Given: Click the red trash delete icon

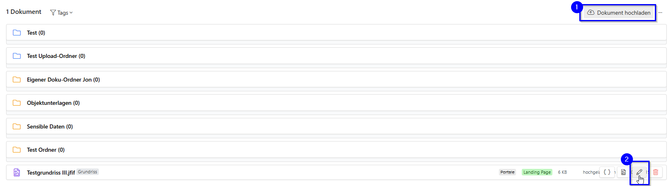Looking at the screenshot, I should click(656, 172).
